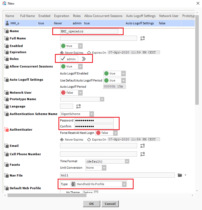The width and height of the screenshot is (202, 210).
Task: Click the user icon in the HMI_o table row
Action: point(7,23)
